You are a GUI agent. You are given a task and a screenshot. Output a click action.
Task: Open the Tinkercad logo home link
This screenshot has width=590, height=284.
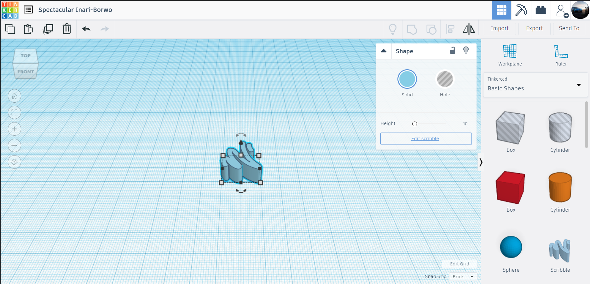tap(10, 10)
